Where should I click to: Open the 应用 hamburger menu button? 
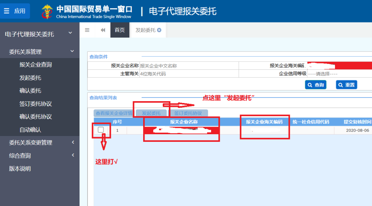click(15, 11)
